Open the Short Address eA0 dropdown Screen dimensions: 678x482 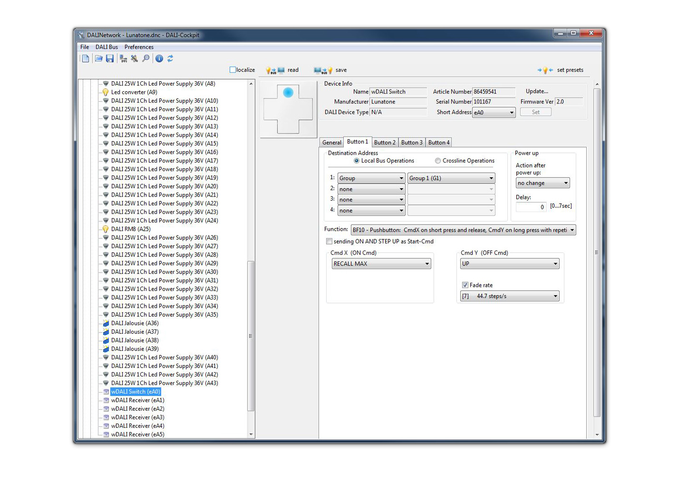(494, 113)
